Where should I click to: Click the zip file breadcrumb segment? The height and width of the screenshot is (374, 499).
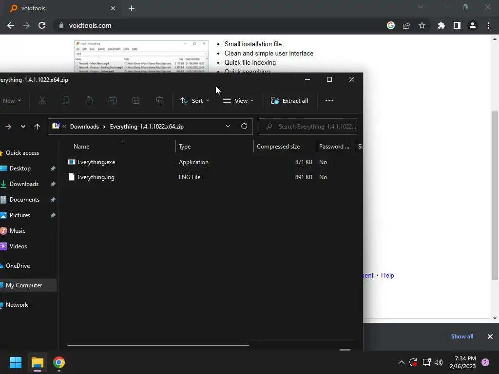pyautogui.click(x=147, y=127)
